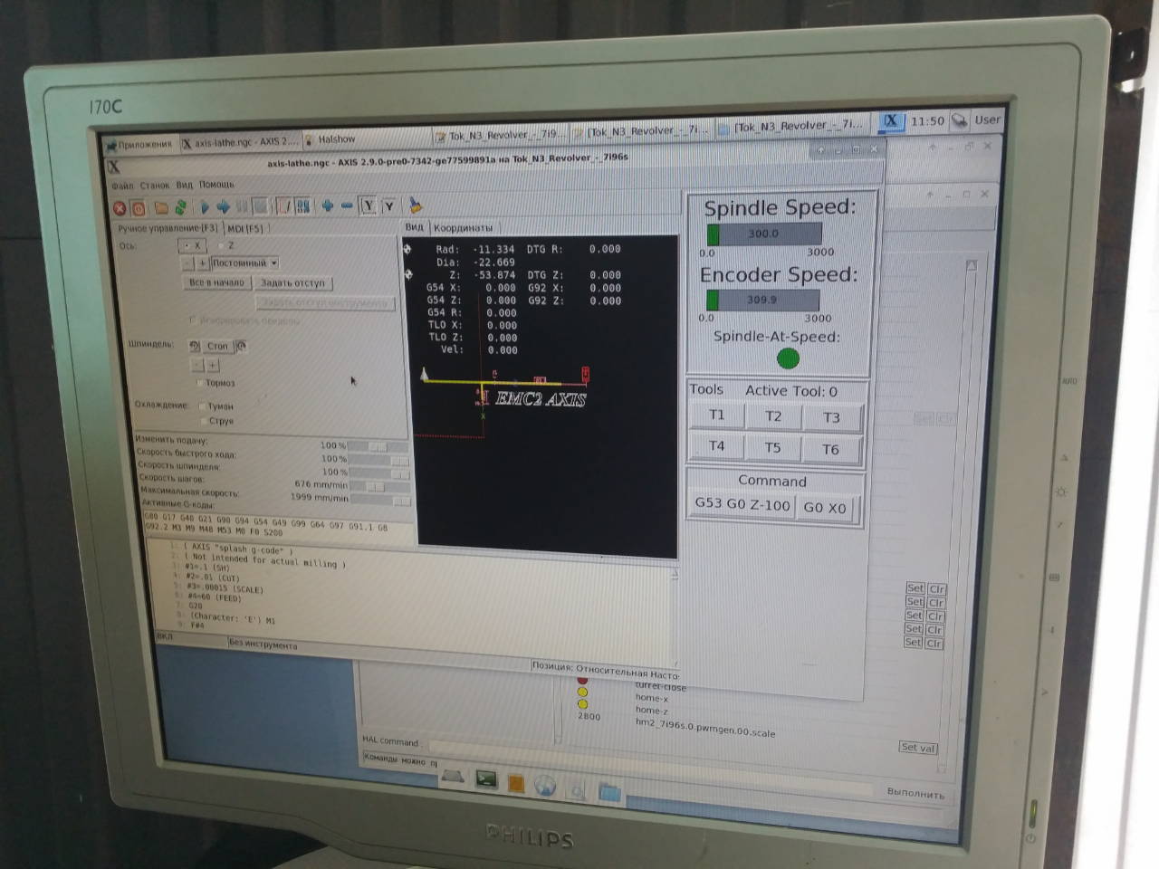The image size is (1159, 869).
Task: Zoom out with the minus icon
Action: click(x=347, y=205)
